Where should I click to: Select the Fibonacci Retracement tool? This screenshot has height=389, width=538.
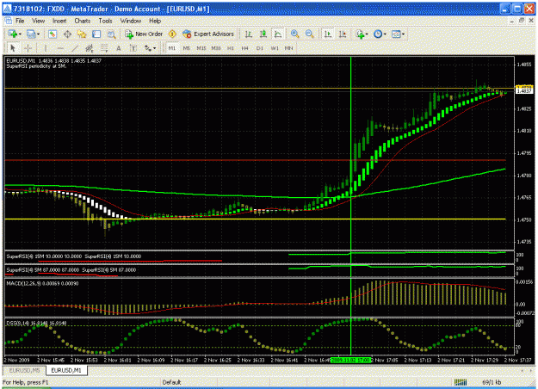pyautogui.click(x=104, y=48)
